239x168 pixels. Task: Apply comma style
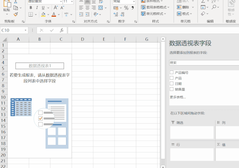133,8
